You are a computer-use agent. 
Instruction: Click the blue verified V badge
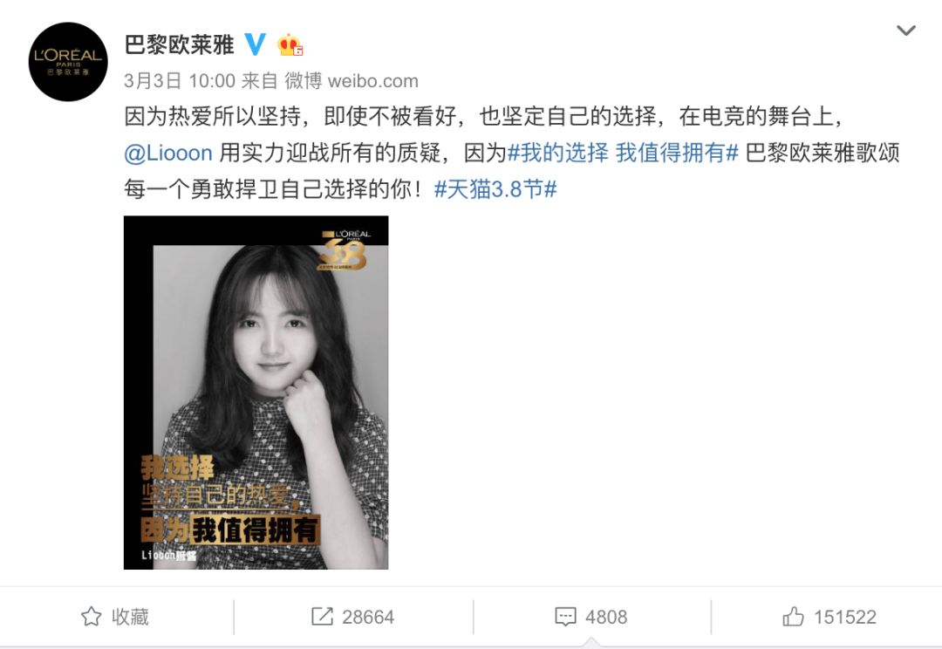click(255, 44)
